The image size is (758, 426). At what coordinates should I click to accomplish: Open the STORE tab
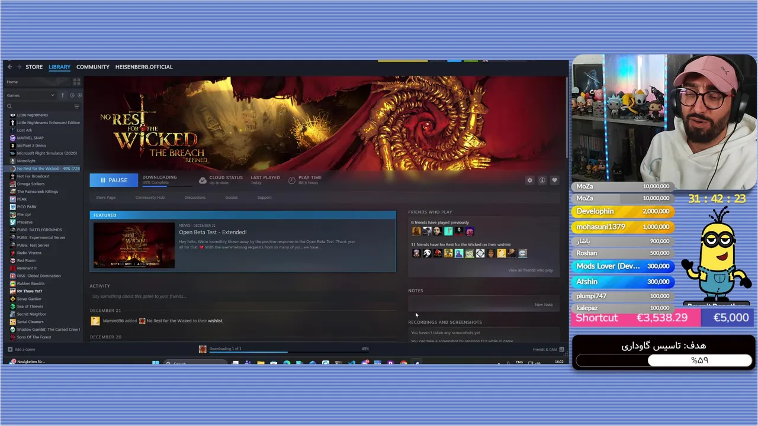click(x=34, y=67)
